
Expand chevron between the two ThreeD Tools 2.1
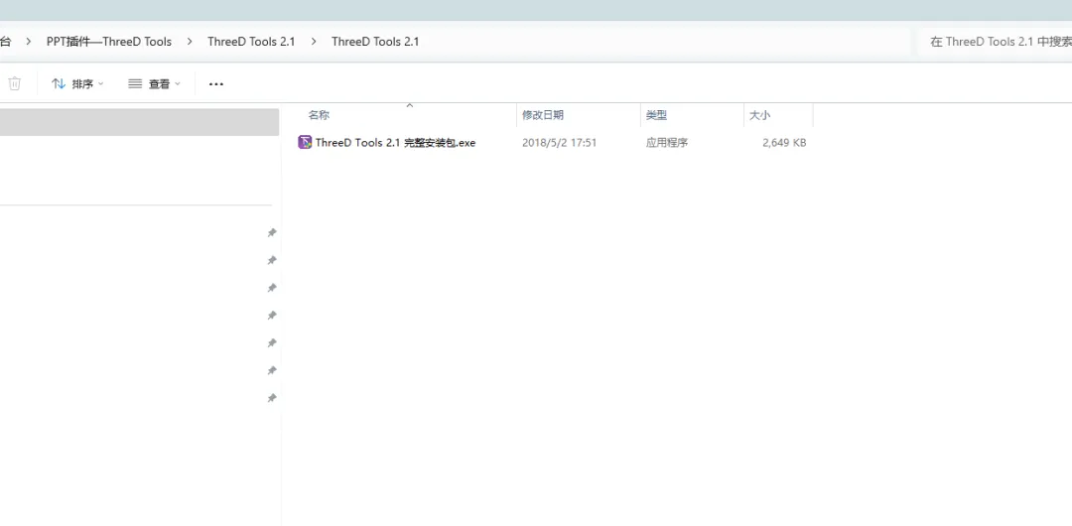(313, 41)
